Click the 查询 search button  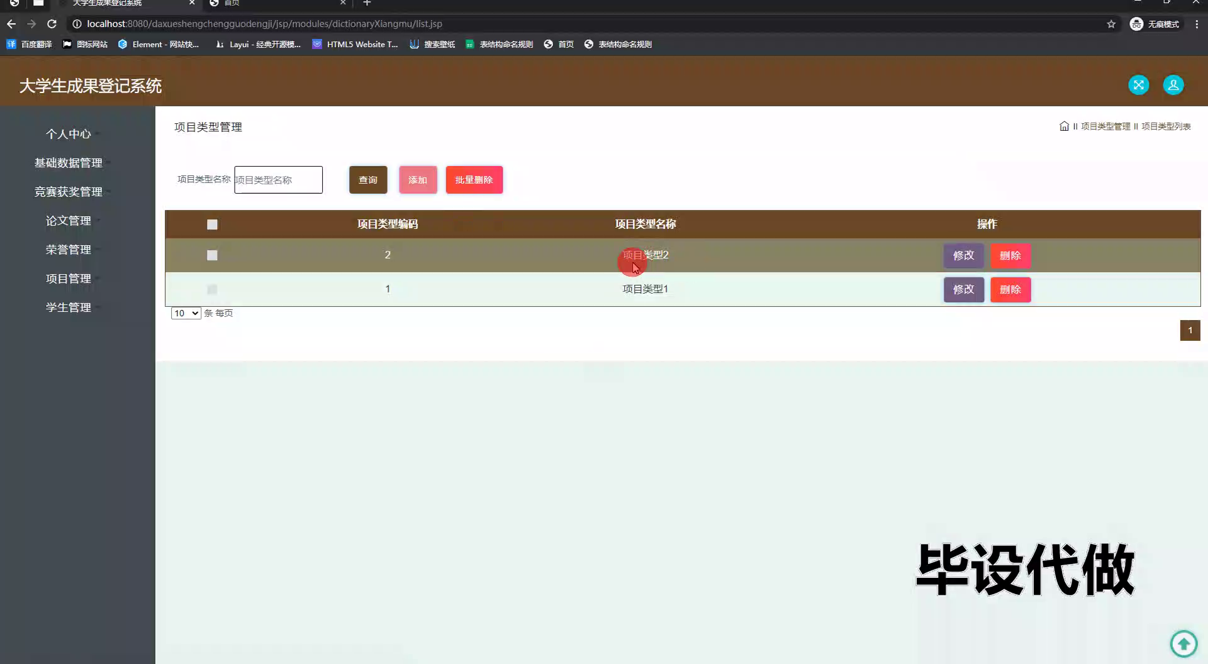click(368, 180)
